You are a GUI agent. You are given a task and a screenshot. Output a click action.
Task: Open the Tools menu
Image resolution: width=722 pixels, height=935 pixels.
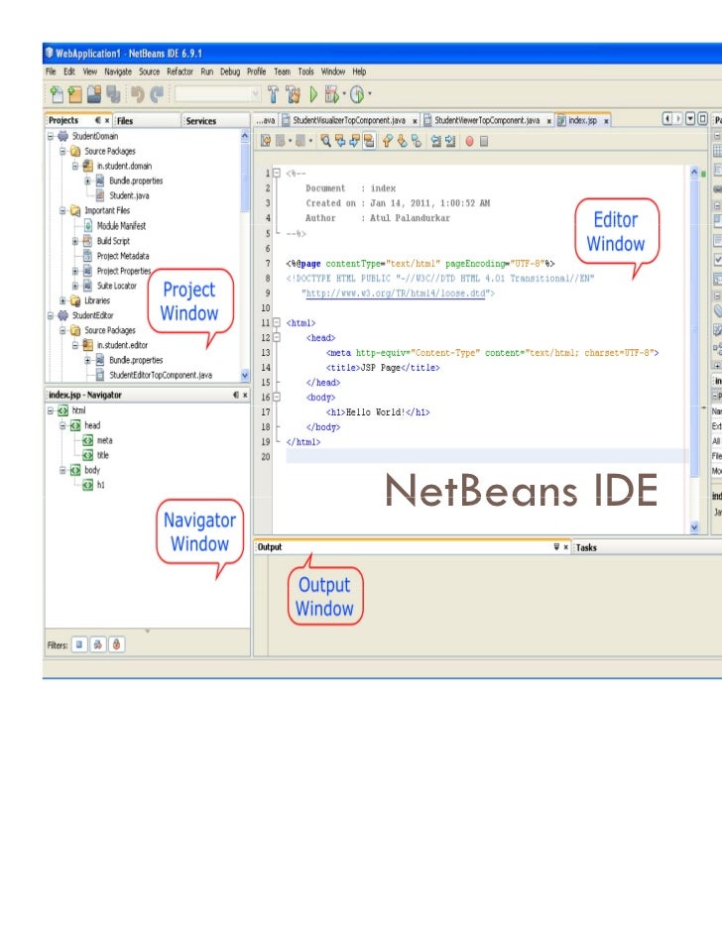pos(305,71)
